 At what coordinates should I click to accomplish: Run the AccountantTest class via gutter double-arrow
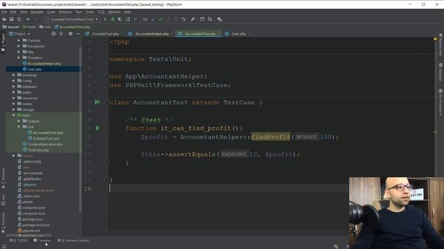click(97, 102)
